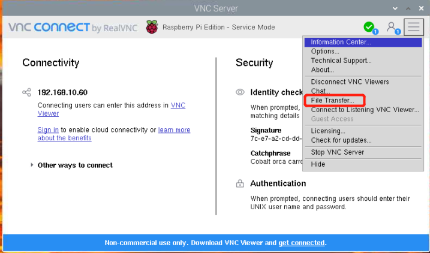Maximize the VNC Server window
The height and width of the screenshot is (253, 430).
pos(408,8)
